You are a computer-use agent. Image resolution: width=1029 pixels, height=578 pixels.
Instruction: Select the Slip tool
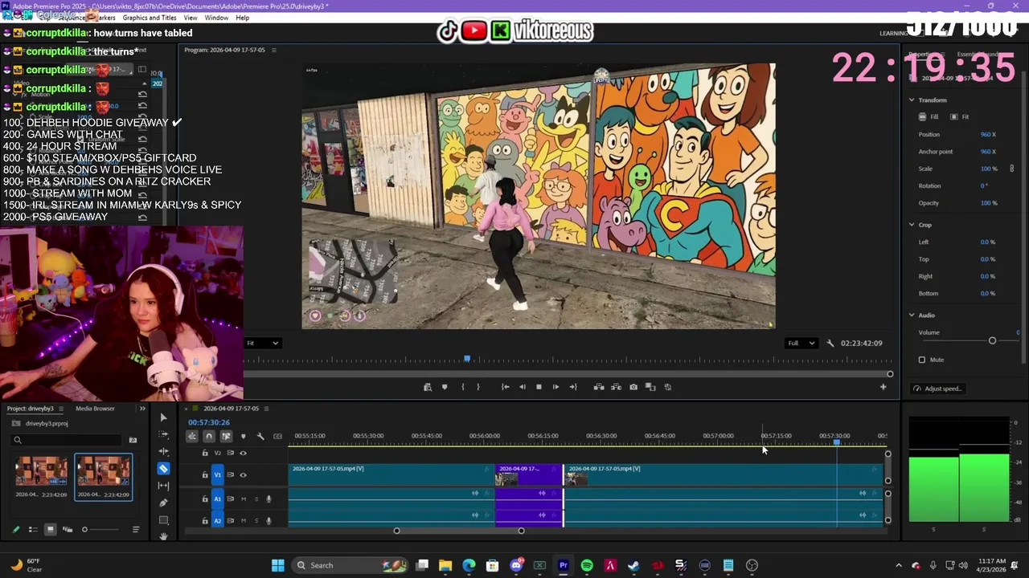[163, 486]
